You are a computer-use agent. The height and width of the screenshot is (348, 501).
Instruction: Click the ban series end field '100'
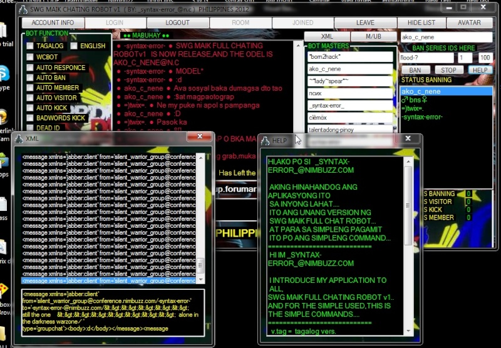[485, 58]
